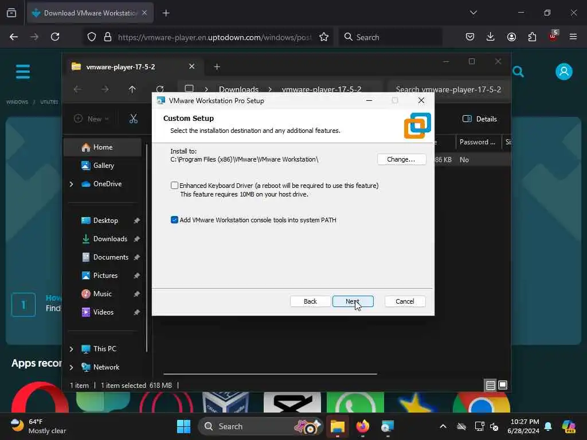587x440 pixels.
Task: Open Gallery in File Explorer sidebar
Action: click(103, 166)
